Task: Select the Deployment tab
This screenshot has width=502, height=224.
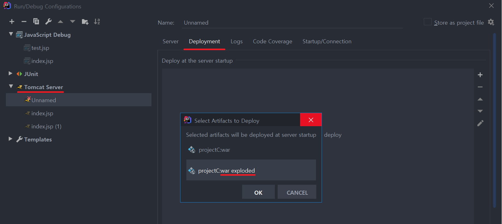Action: click(204, 41)
